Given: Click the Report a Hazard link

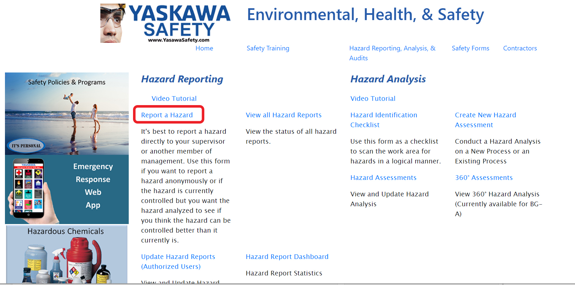Looking at the screenshot, I should [x=167, y=115].
